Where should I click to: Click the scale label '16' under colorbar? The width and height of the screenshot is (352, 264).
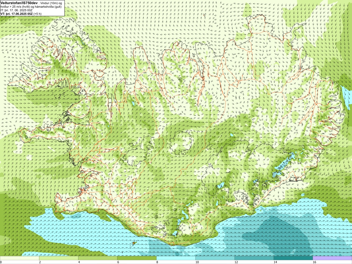tap(314, 262)
